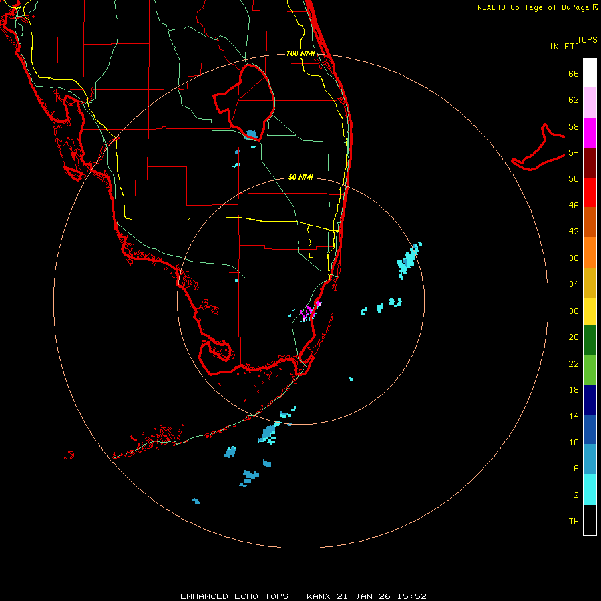Click the 50 NMI range ring label
This screenshot has width=601, height=601.
pyautogui.click(x=300, y=177)
